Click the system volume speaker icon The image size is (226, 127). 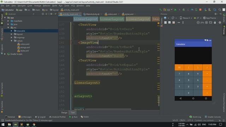pos(199,125)
